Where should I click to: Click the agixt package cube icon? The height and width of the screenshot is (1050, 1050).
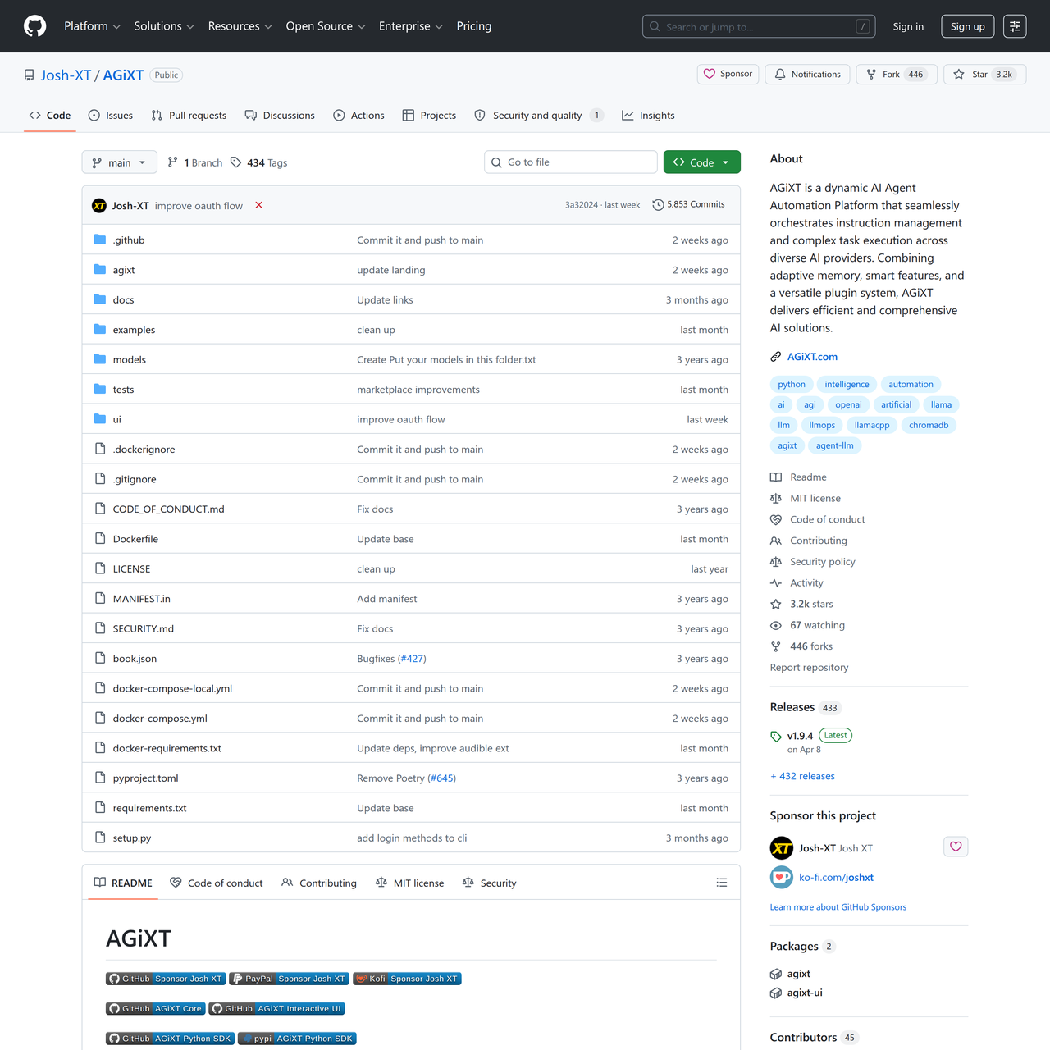tap(776, 974)
